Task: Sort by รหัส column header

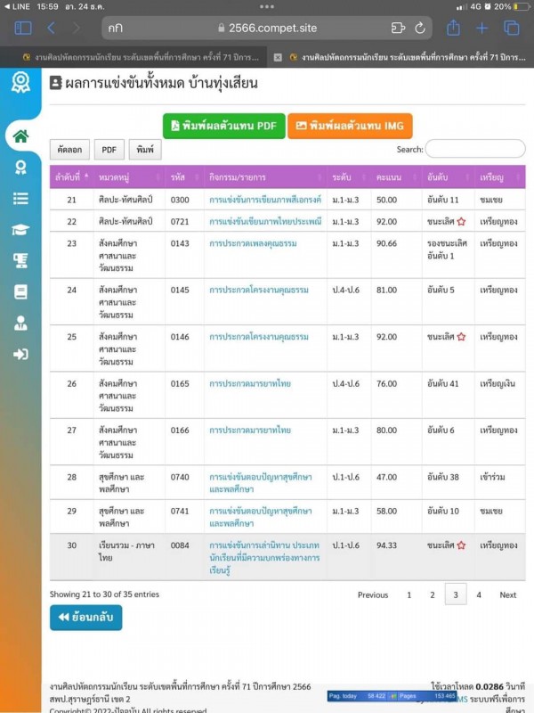Action: (x=185, y=177)
